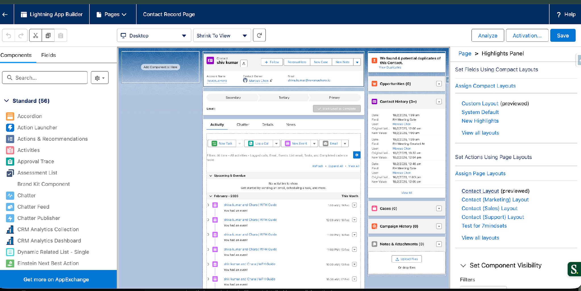Focus the component Search field

click(45, 78)
